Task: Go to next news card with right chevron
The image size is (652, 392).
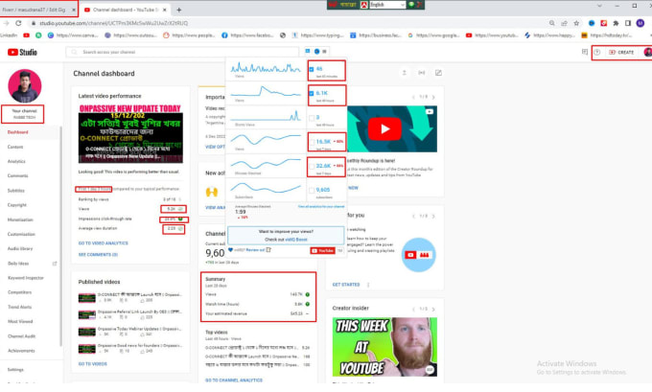Action: 433,97
